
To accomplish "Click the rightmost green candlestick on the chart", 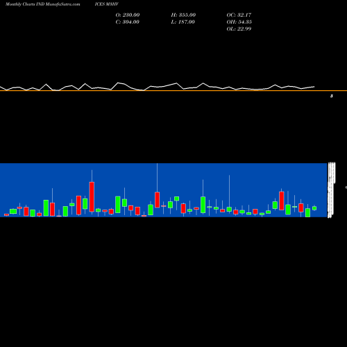I will (x=314, y=208).
